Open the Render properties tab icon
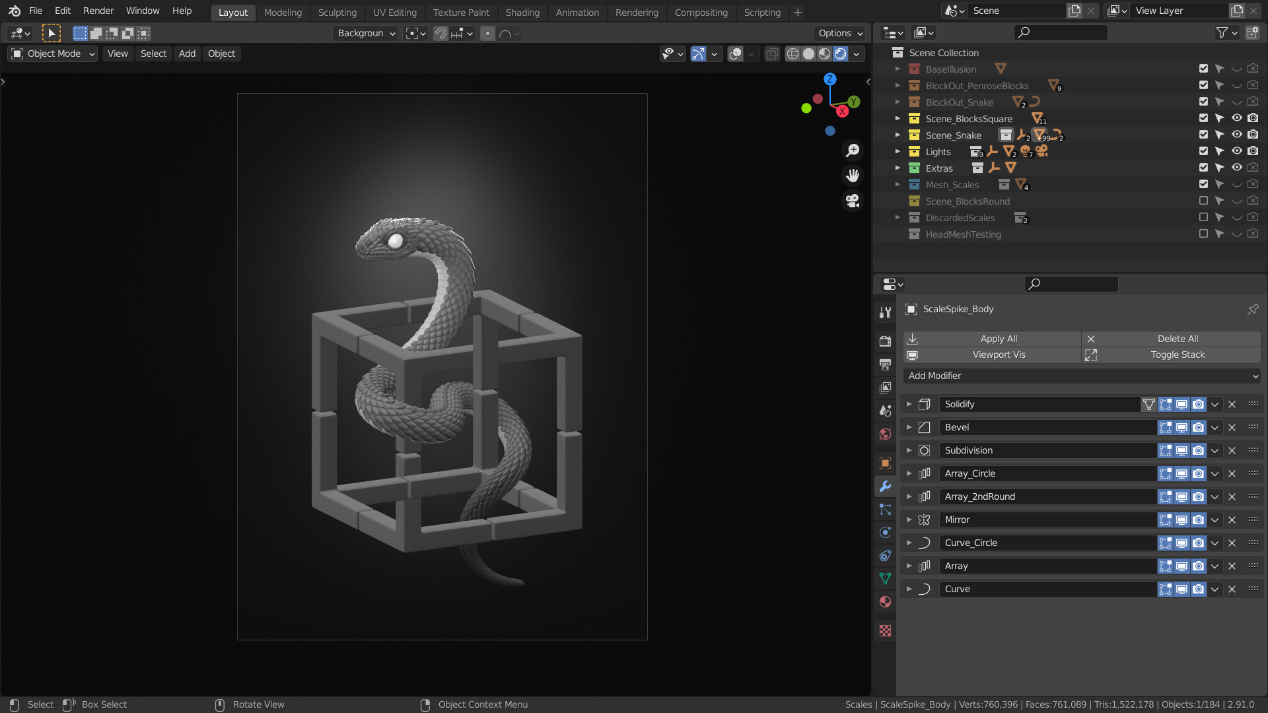The image size is (1268, 713). 885,341
